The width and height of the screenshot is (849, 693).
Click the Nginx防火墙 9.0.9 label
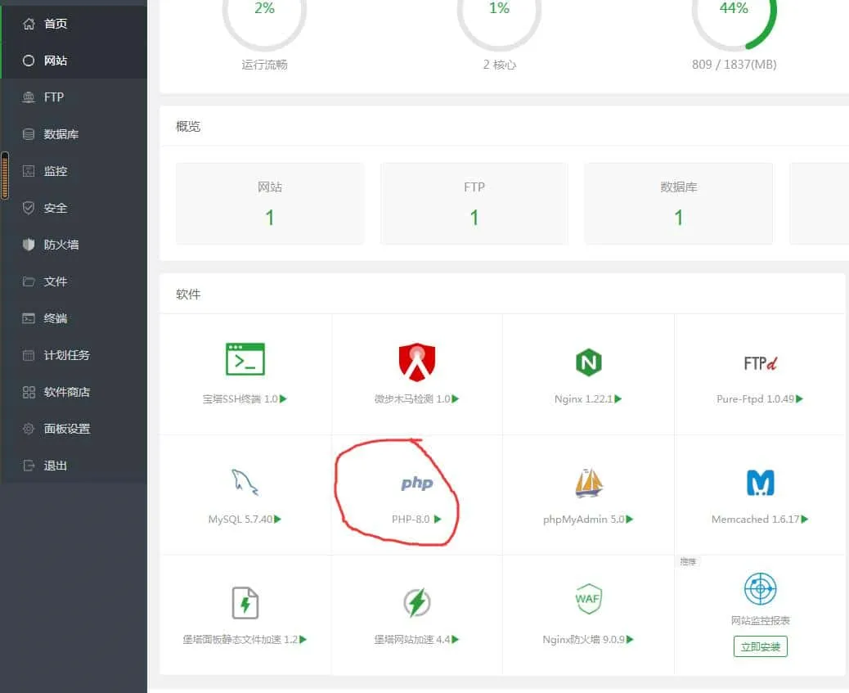coord(584,639)
